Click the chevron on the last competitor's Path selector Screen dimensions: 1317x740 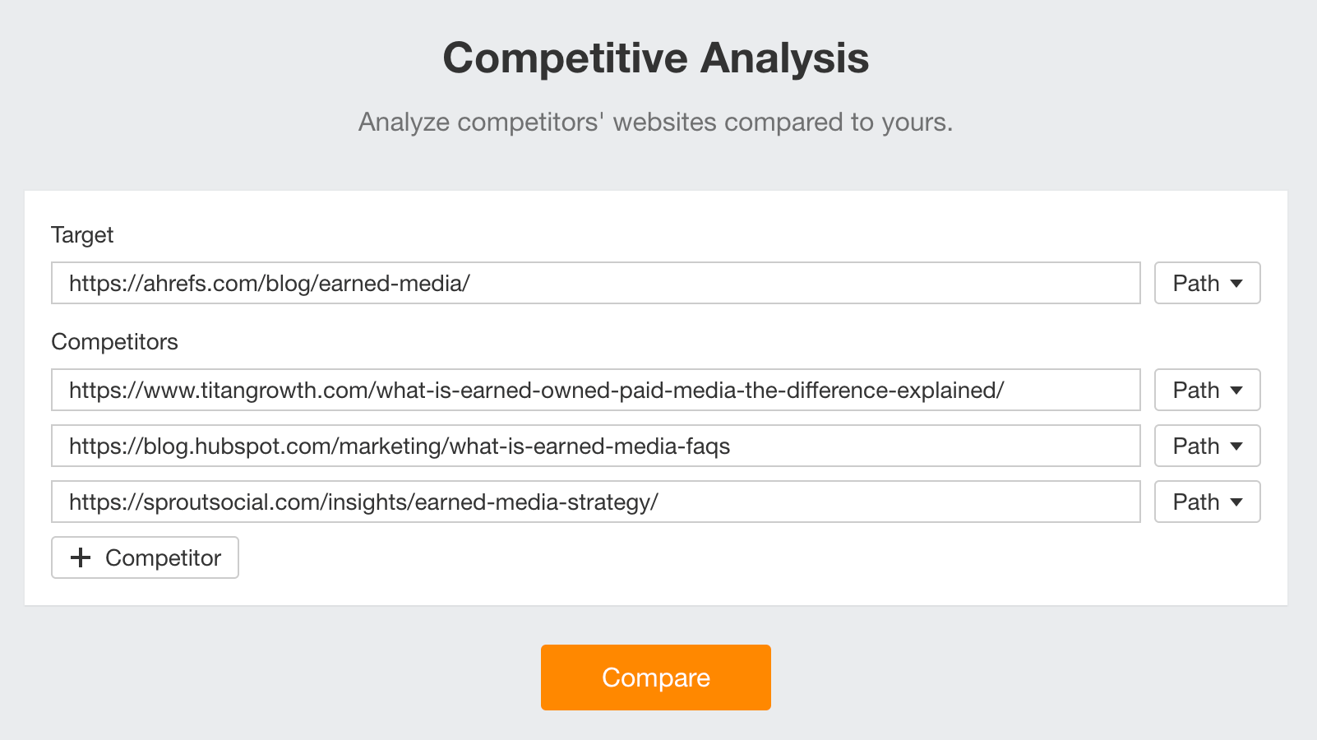(x=1236, y=502)
